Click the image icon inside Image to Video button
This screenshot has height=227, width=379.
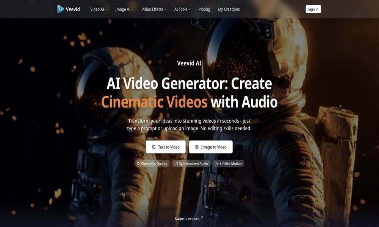[196, 147]
